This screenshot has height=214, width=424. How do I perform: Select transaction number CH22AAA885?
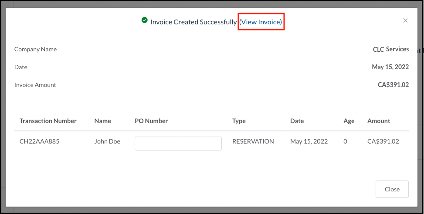pyautogui.click(x=39, y=141)
